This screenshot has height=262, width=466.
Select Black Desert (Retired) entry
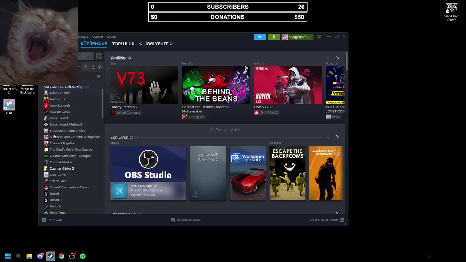click(x=66, y=124)
